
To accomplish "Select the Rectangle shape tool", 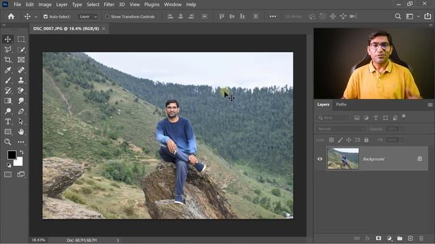I will click(7, 131).
